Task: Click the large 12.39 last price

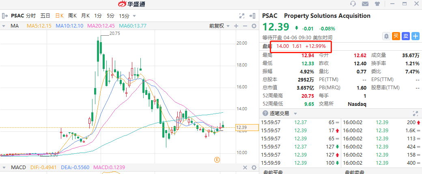Action: (x=276, y=27)
